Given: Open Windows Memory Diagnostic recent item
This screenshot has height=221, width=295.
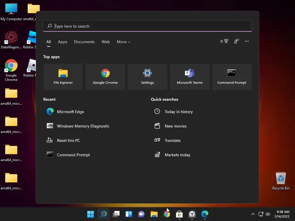Looking at the screenshot, I should tap(78, 126).
